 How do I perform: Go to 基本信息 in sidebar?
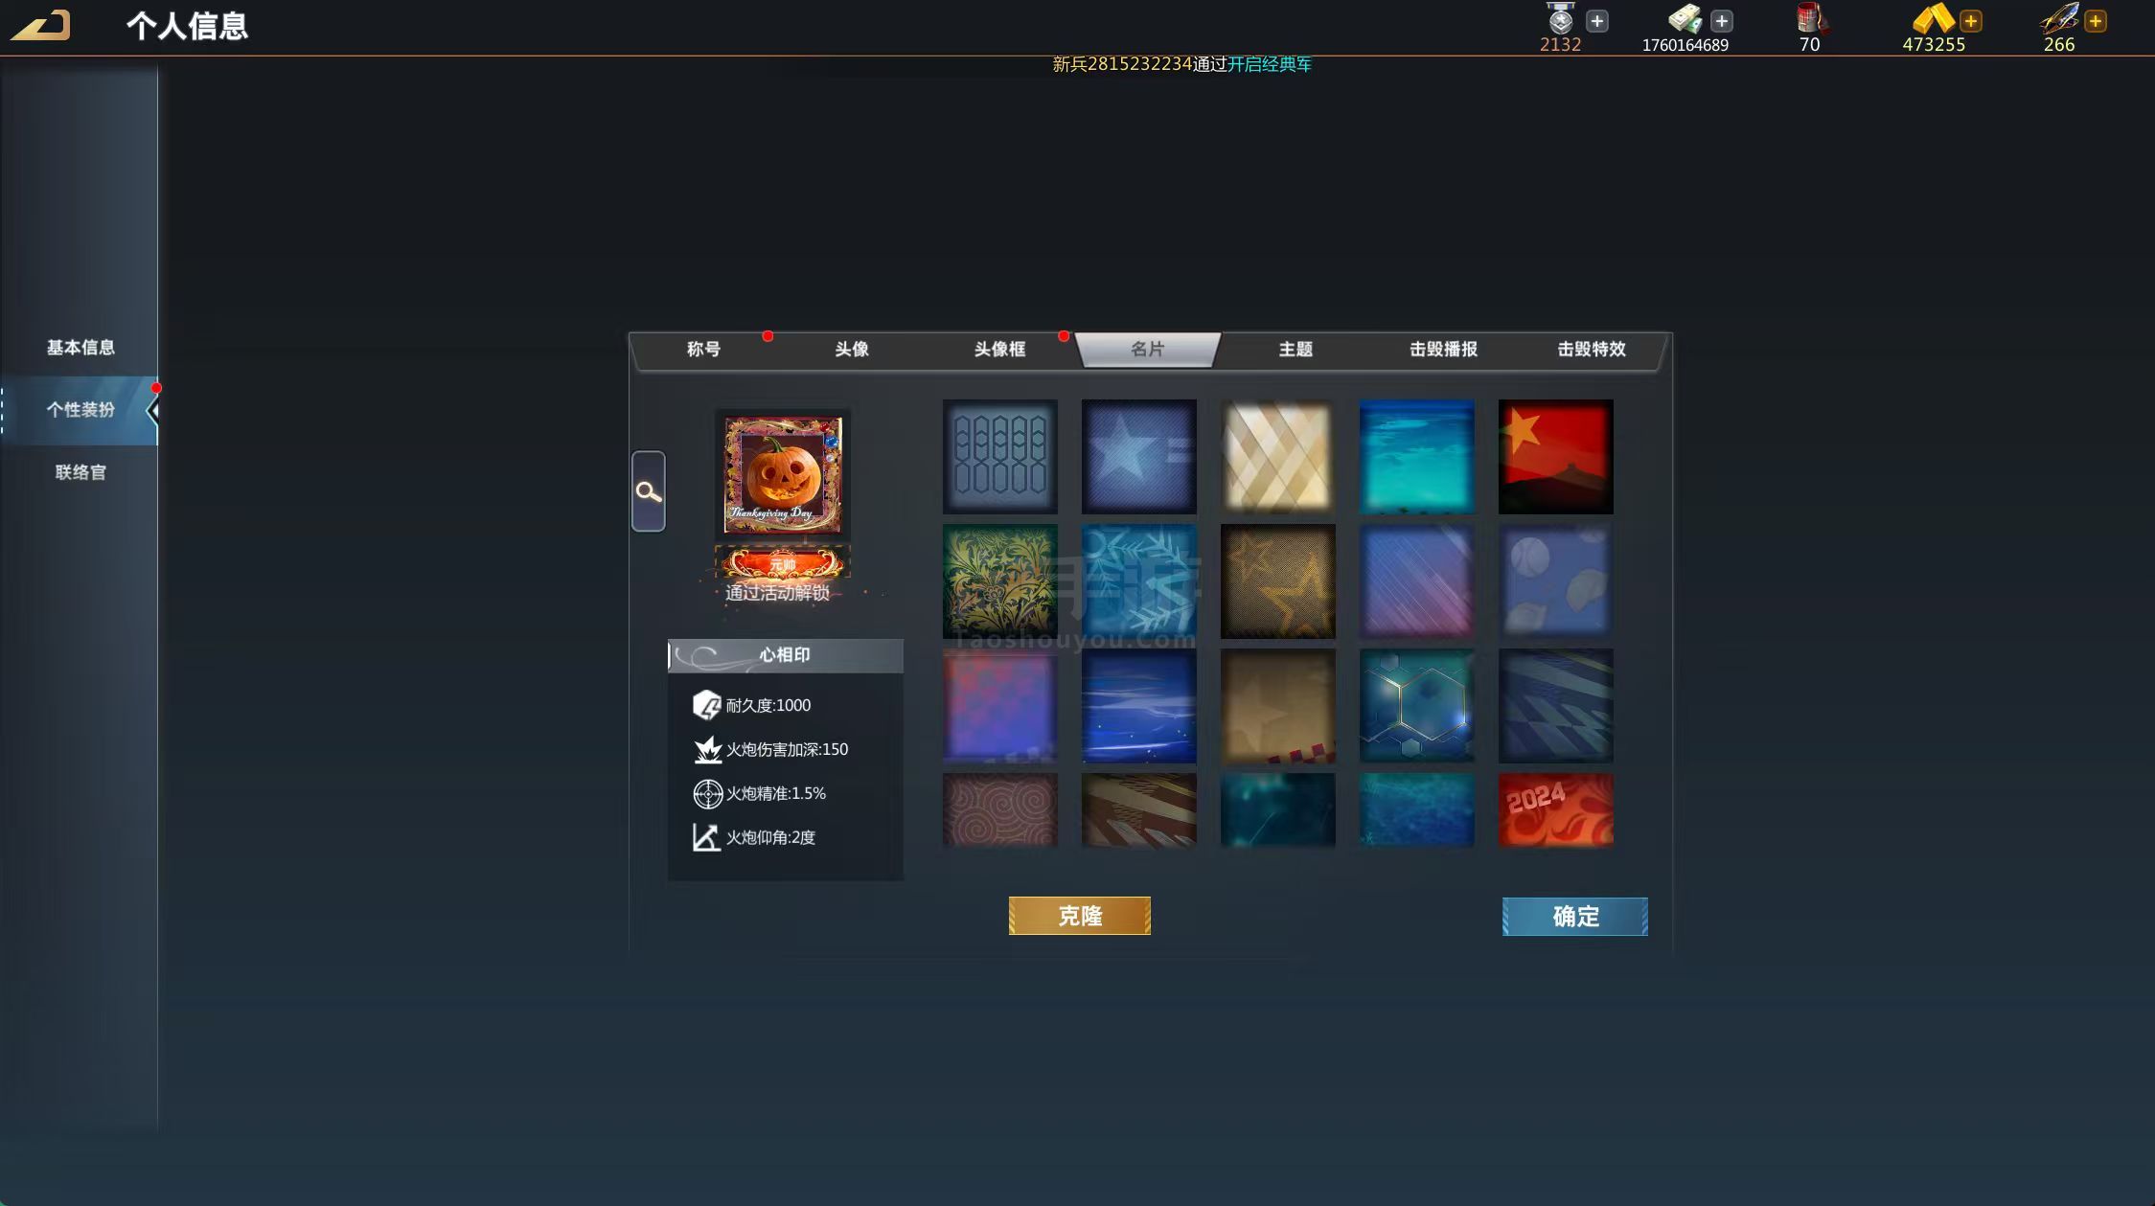(80, 348)
